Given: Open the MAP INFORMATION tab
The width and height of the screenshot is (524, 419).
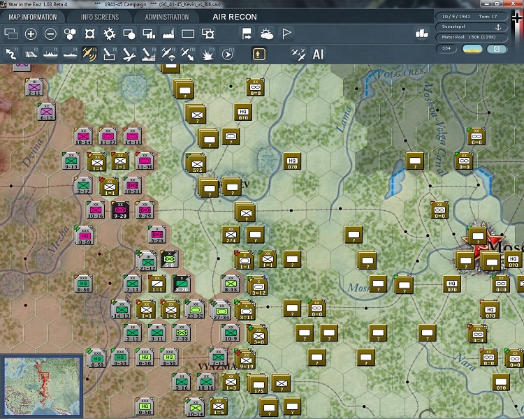Looking at the screenshot, I should click(x=33, y=17).
